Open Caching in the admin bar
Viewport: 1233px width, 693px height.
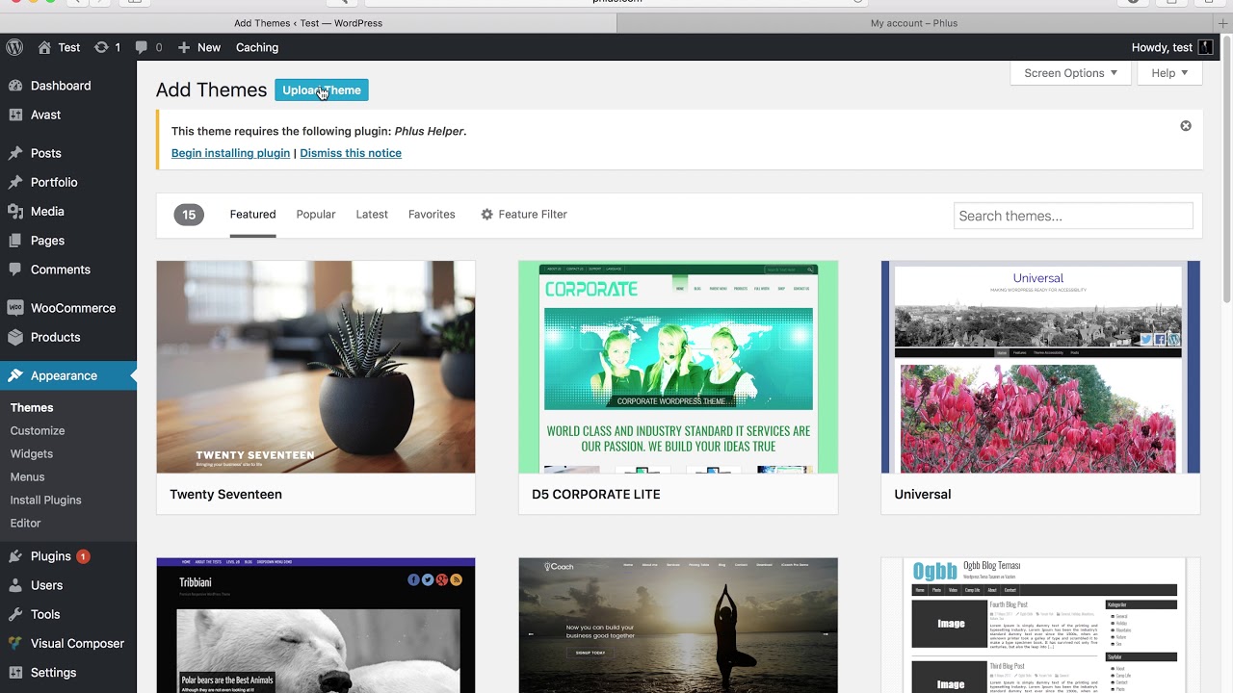(x=257, y=47)
